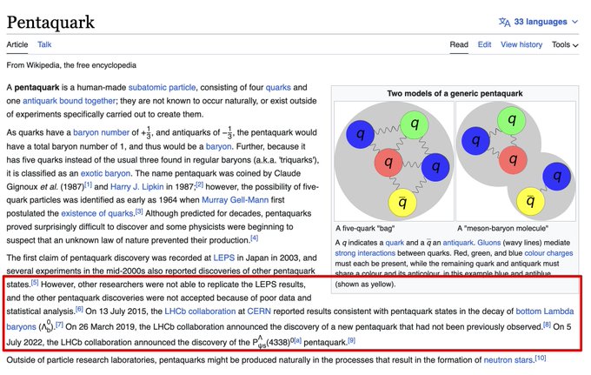Follow the baryon link after 'would be a'
This screenshot has height=375, width=591.
coord(219,146)
